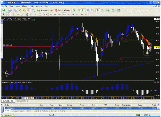The height and width of the screenshot is (117, 161).
Task: Toggle the Terminal window icon
Action: coord(29,10)
